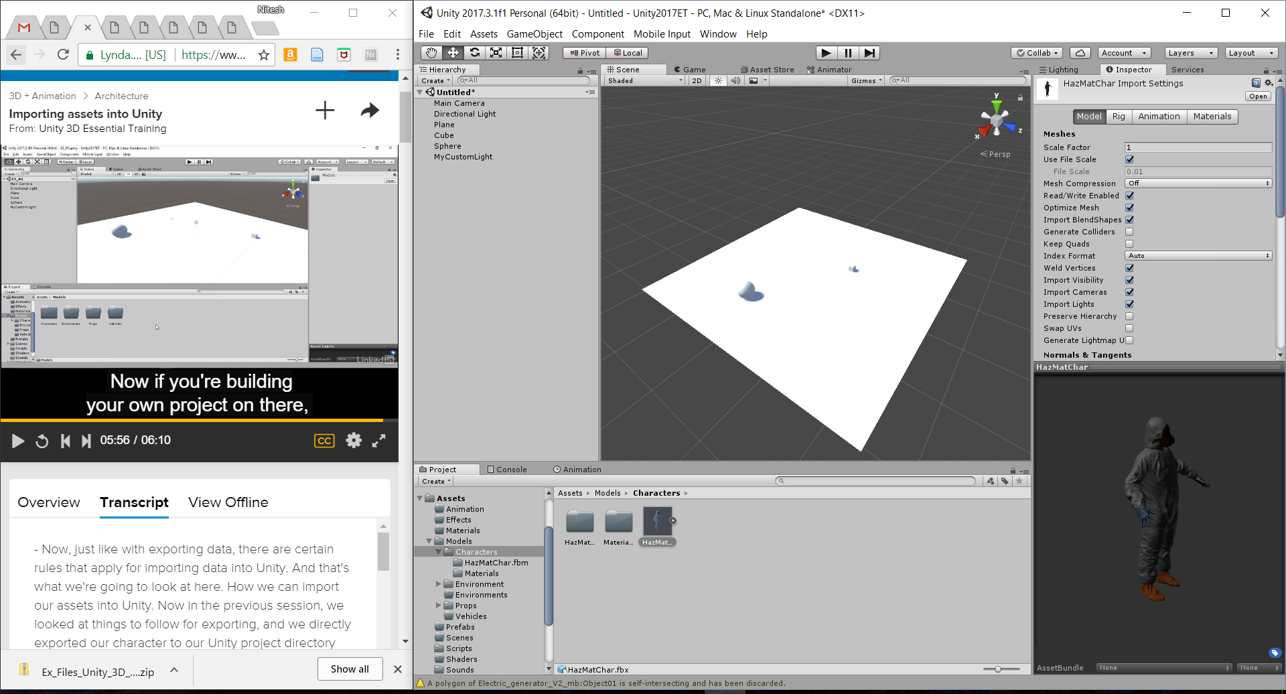Open the Cloud services icon
The height and width of the screenshot is (694, 1286).
pyautogui.click(x=1080, y=53)
